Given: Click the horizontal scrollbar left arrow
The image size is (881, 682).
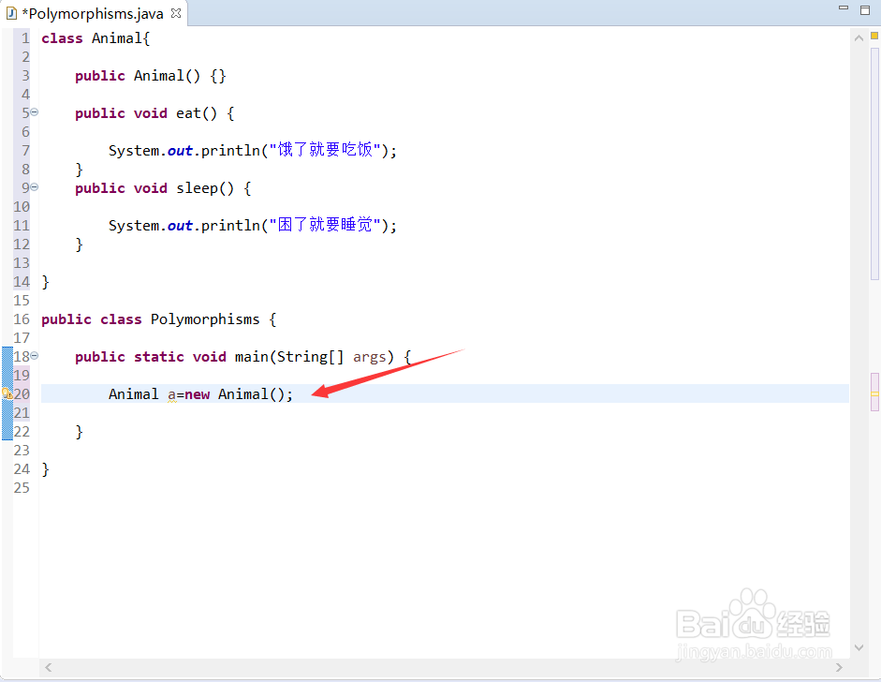Looking at the screenshot, I should coord(48,667).
